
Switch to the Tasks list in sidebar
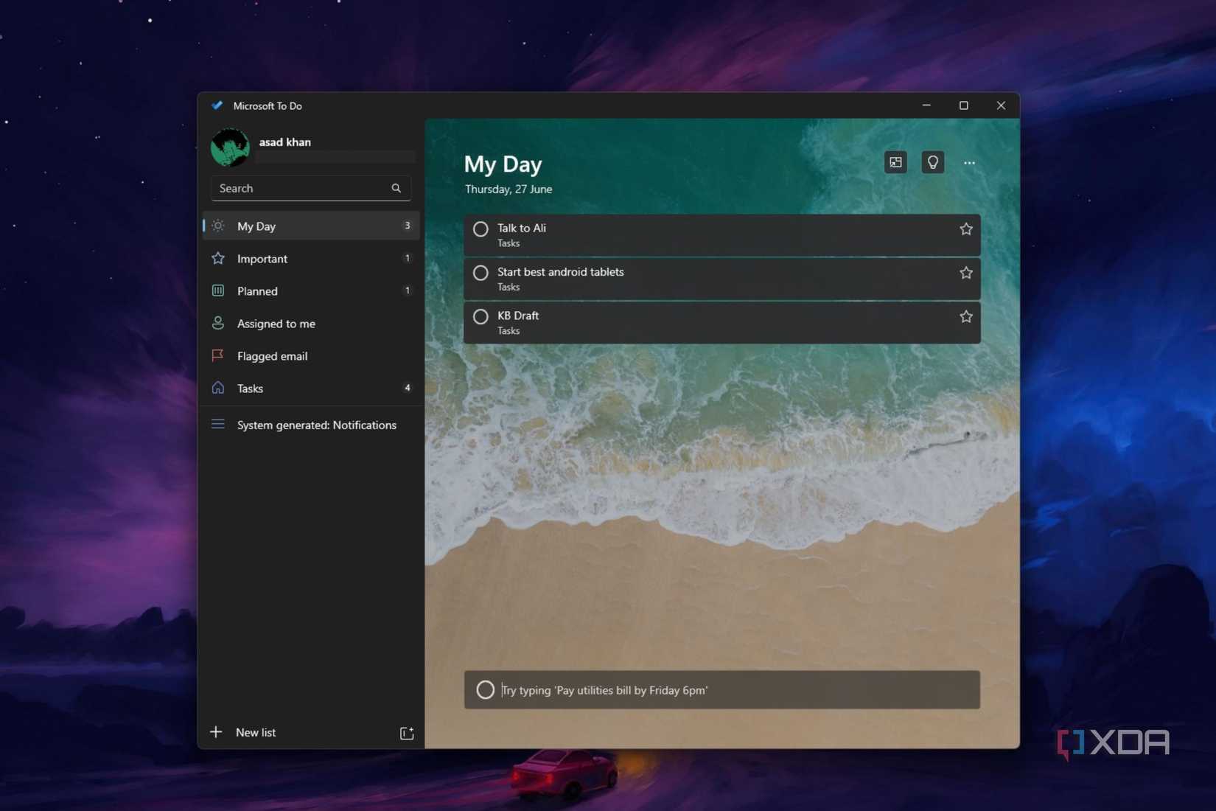250,388
